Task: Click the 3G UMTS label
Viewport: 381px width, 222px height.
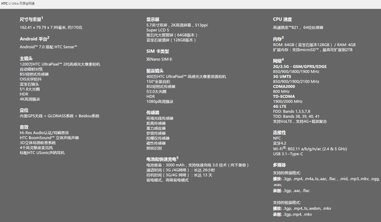Action: [282, 76]
